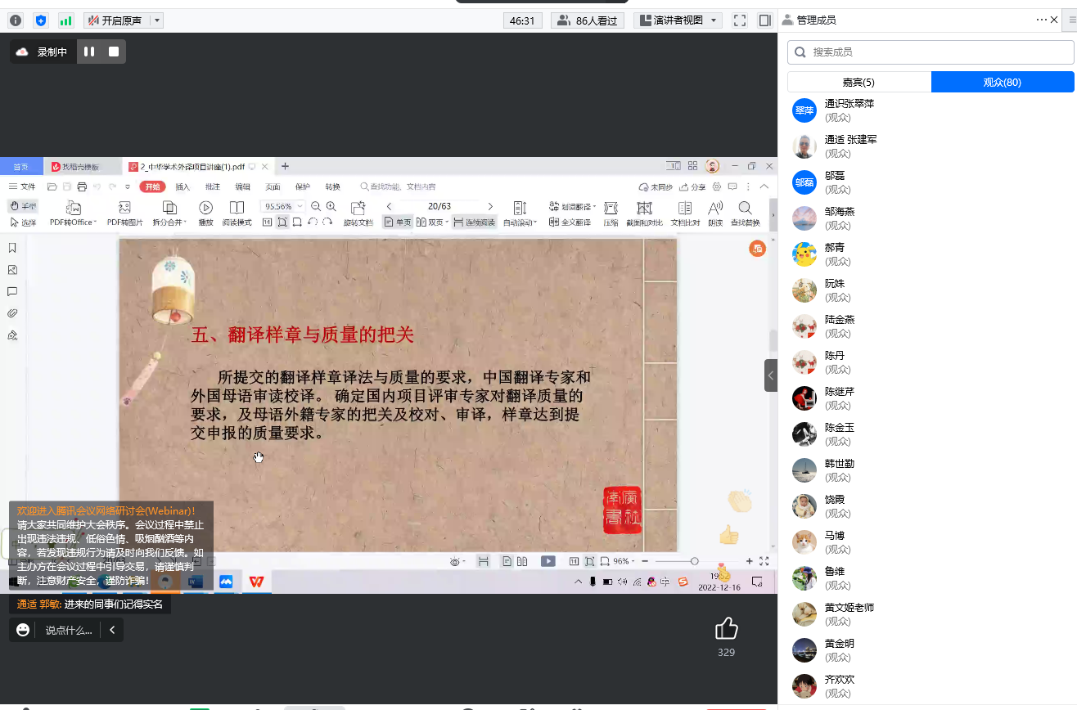Viewport: 1077px width, 710px height.
Task: Toggle 开启原声 original sound
Action: coord(115,20)
